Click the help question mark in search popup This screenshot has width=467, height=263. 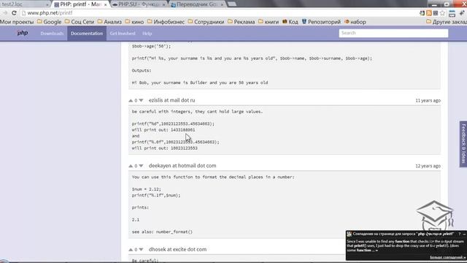[459, 234]
